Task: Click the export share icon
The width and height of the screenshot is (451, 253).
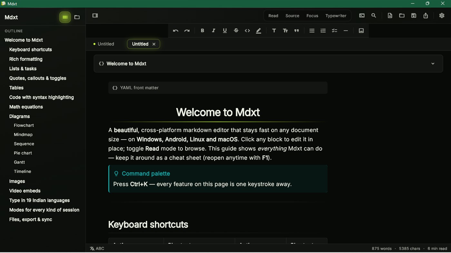Action: pos(426,16)
